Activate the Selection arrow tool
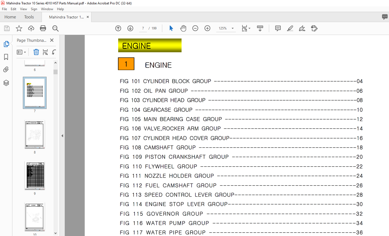389x236 pixels. point(171,28)
